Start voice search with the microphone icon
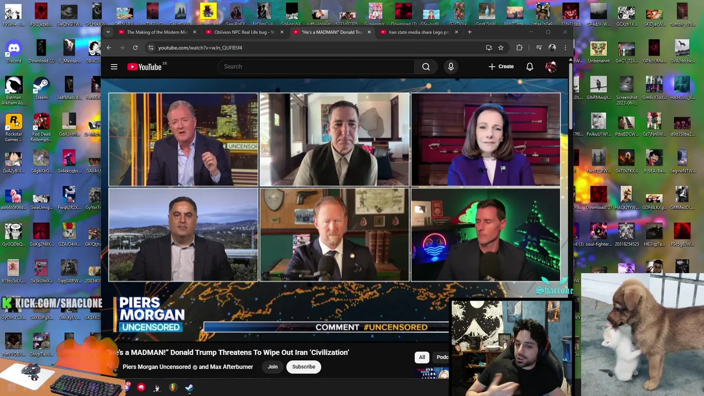The height and width of the screenshot is (396, 704). pyautogui.click(x=450, y=67)
